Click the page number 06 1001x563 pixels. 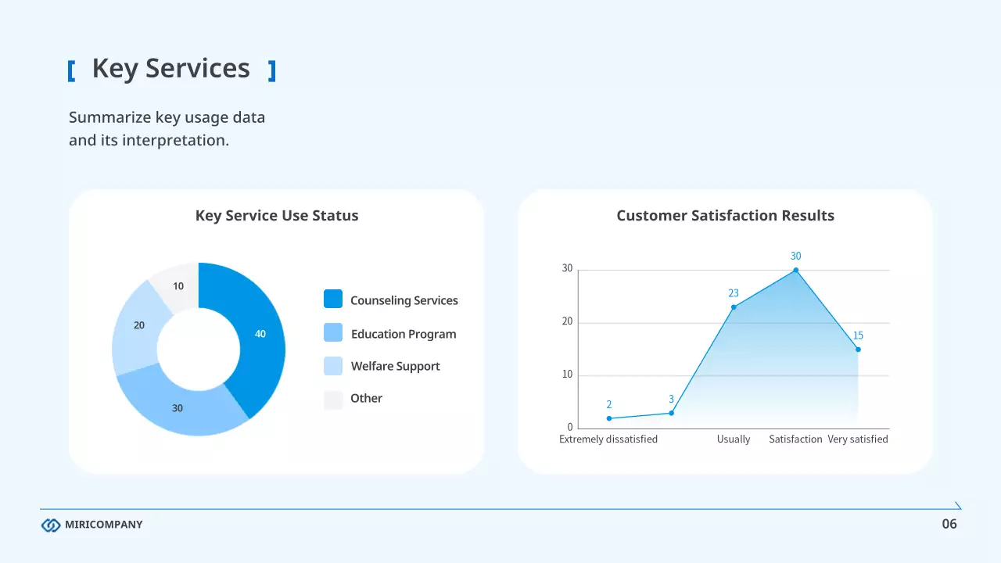(949, 524)
